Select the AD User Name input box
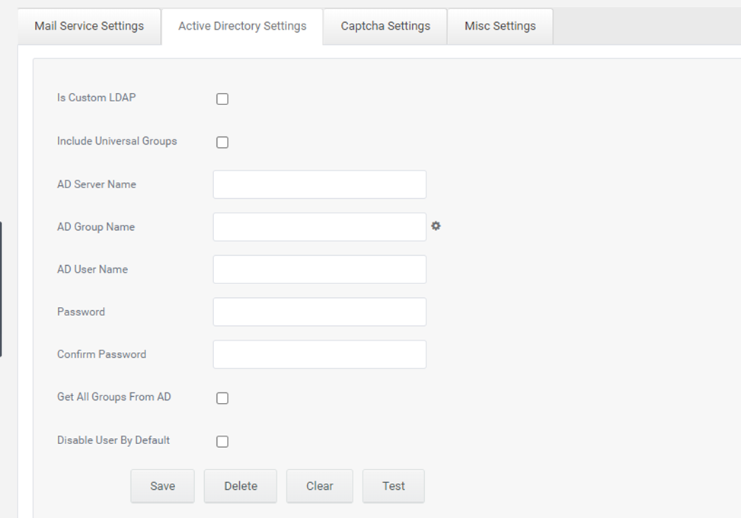This screenshot has width=741, height=518. [319, 270]
